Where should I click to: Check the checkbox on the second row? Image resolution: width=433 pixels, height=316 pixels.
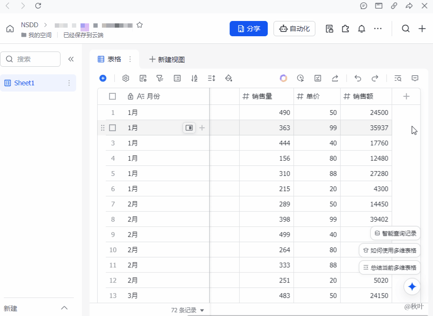coord(112,128)
